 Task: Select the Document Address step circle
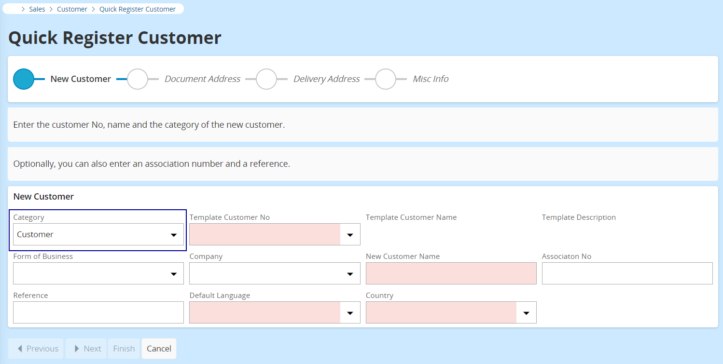138,79
